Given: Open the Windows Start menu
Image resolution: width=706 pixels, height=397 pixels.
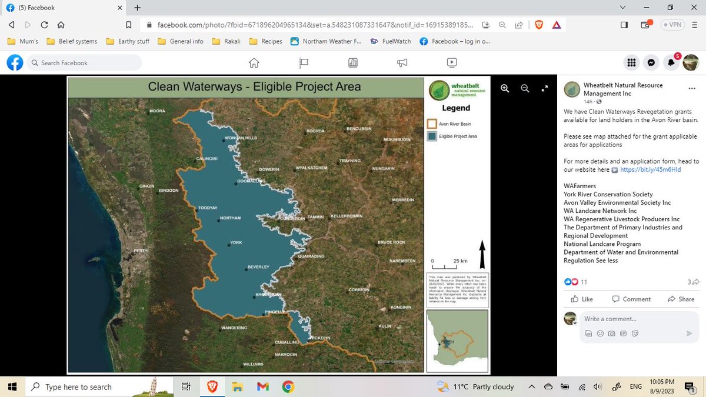Looking at the screenshot, I should 12,386.
